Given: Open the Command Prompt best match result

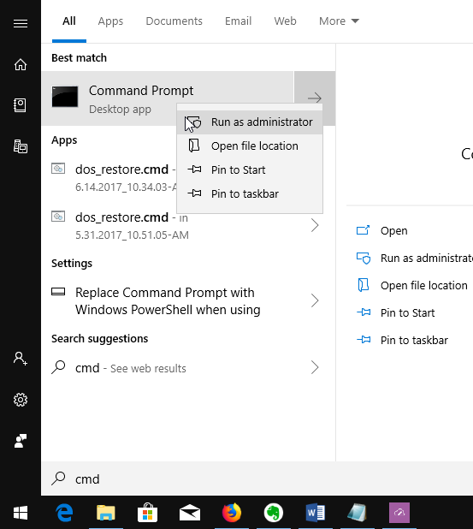Looking at the screenshot, I should coord(168,98).
